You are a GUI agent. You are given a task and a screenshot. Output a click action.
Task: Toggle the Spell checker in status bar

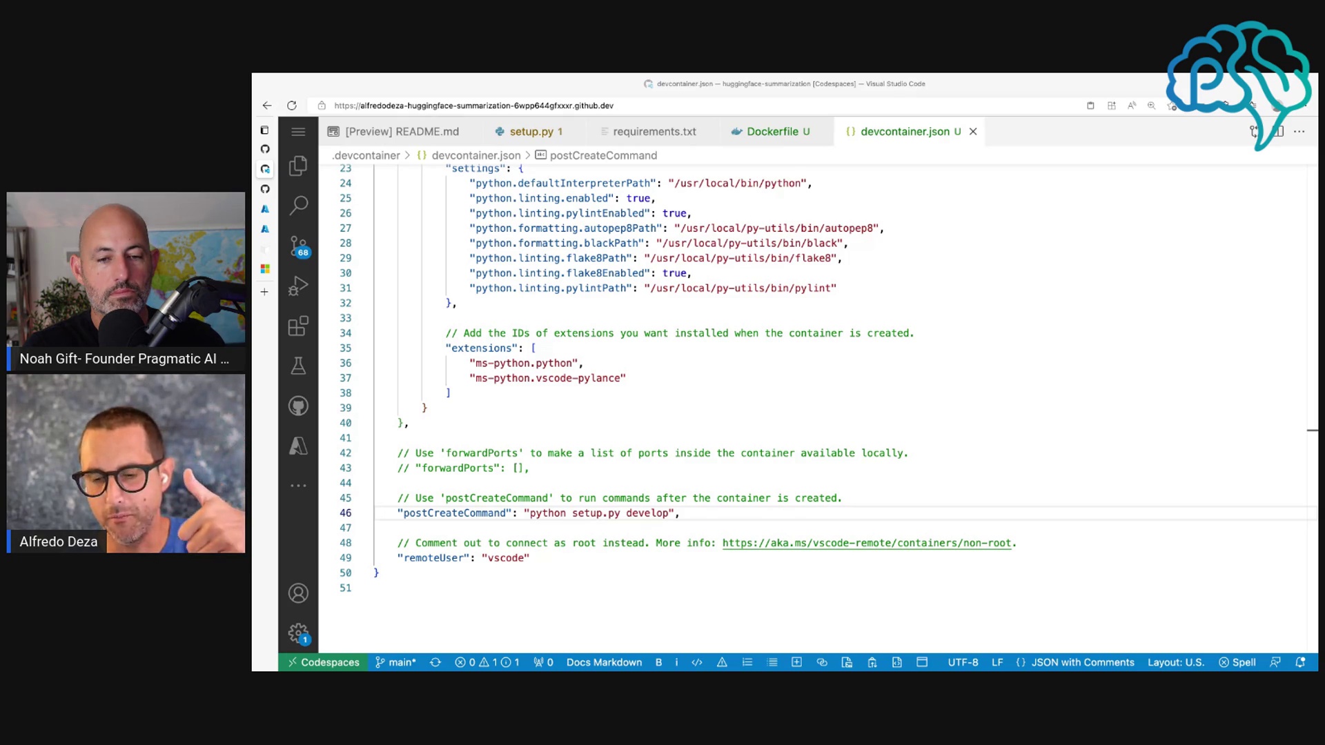(1237, 662)
